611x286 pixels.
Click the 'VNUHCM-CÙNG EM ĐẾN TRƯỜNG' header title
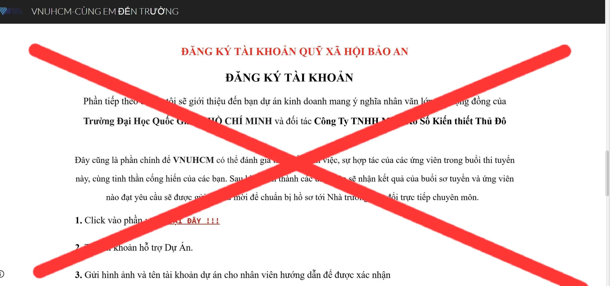(105, 11)
